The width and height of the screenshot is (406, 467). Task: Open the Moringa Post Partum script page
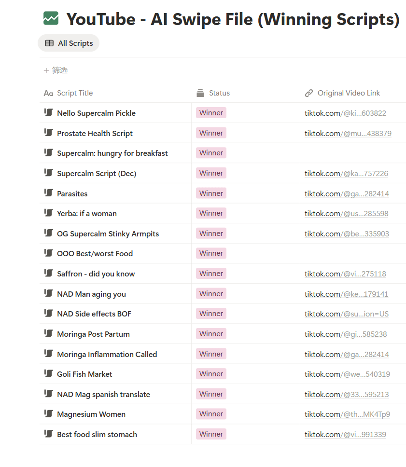click(93, 334)
